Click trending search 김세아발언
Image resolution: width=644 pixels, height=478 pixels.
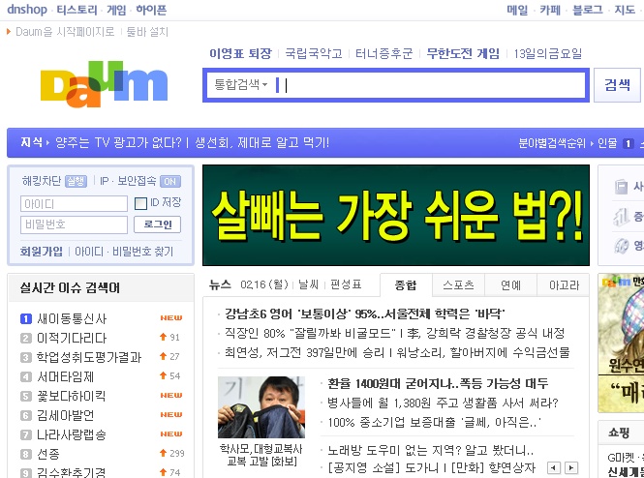click(65, 415)
